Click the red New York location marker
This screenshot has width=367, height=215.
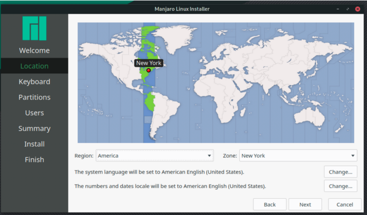pos(148,70)
